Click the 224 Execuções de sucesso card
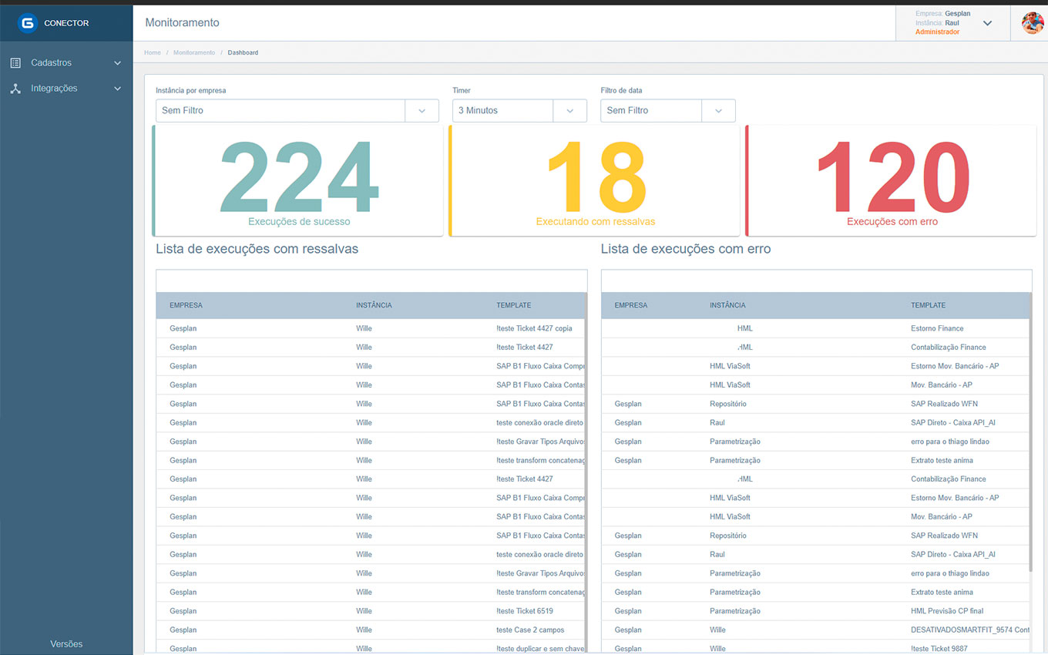This screenshot has width=1048, height=655. [299, 181]
